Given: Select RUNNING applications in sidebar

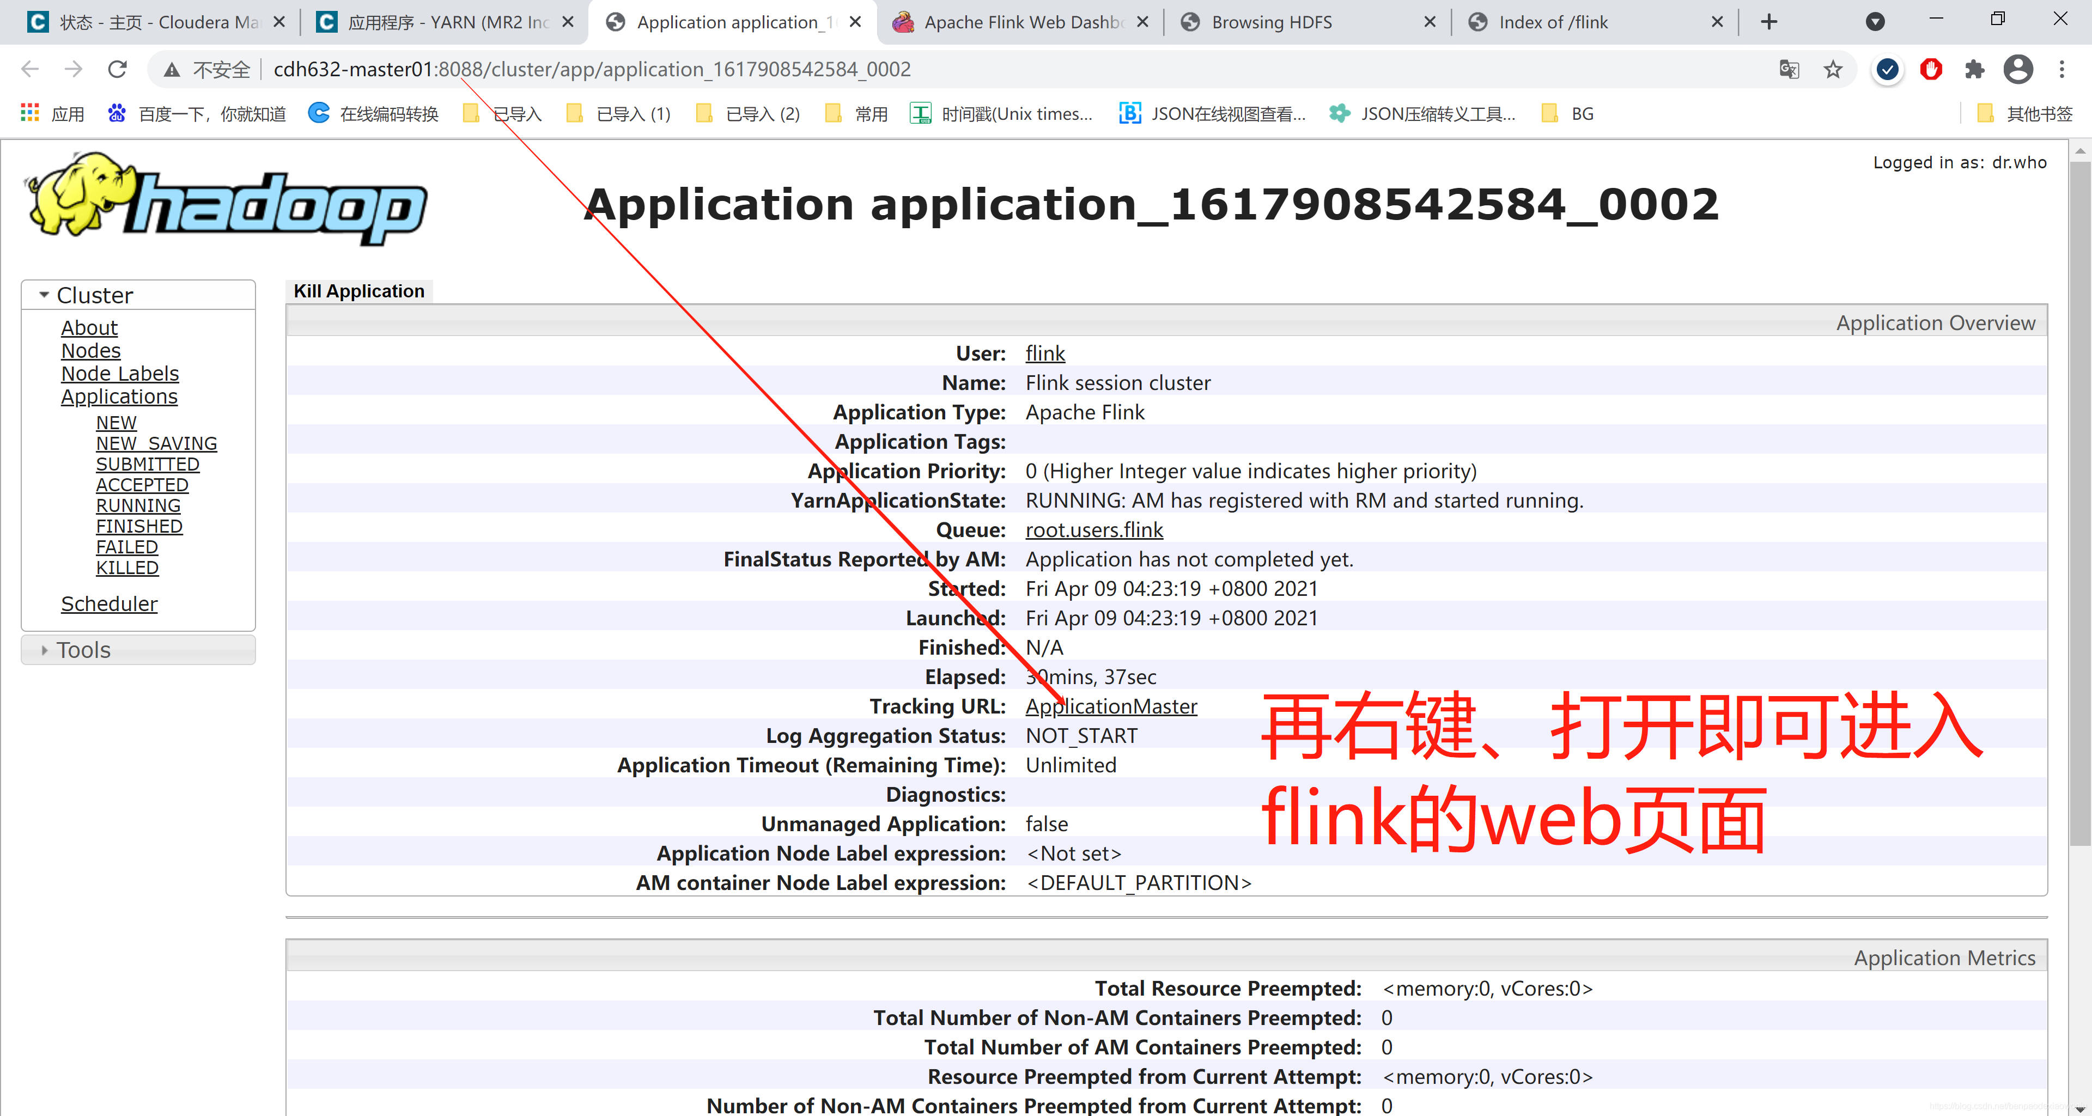Looking at the screenshot, I should [138, 505].
